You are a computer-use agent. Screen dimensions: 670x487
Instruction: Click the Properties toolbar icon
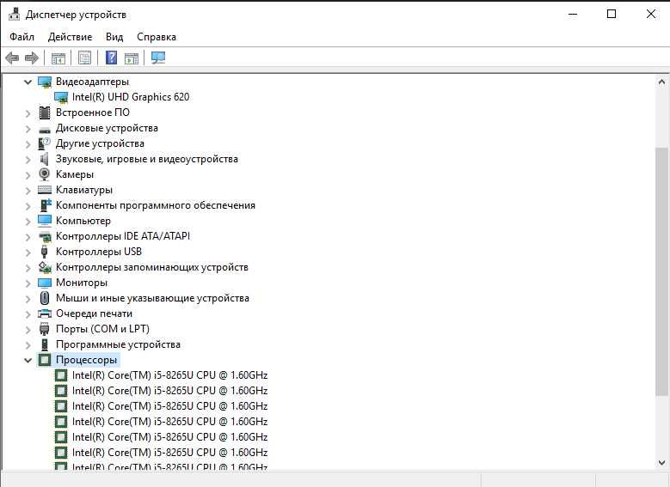click(84, 58)
